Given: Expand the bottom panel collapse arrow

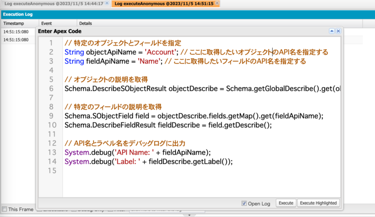Looking at the screenshot, I should coord(189,215).
